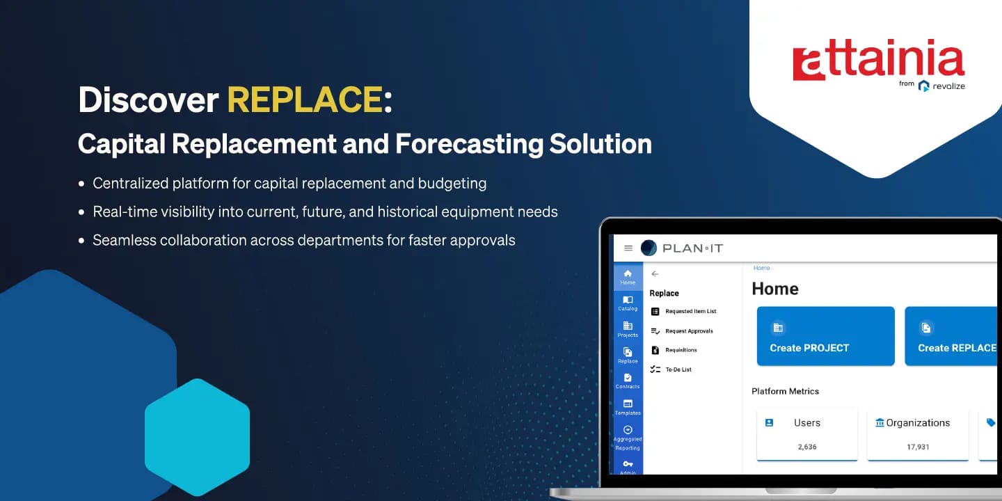1002x501 pixels.
Task: Click the yellow REPLACE word in headline
Action: point(305,100)
